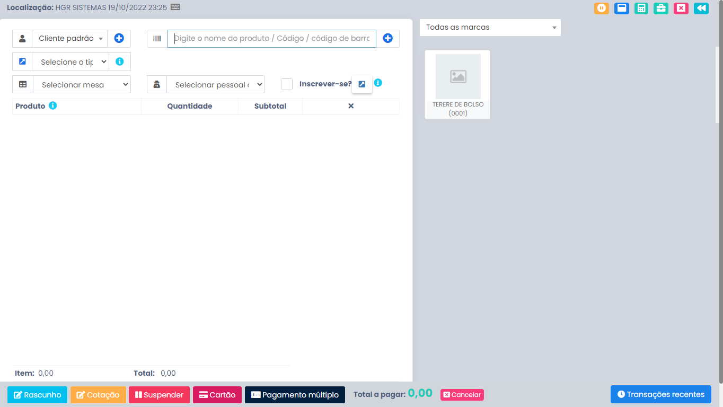The height and width of the screenshot is (407, 723).
Task: Add new customer with plus icon
Action: [x=119, y=39]
